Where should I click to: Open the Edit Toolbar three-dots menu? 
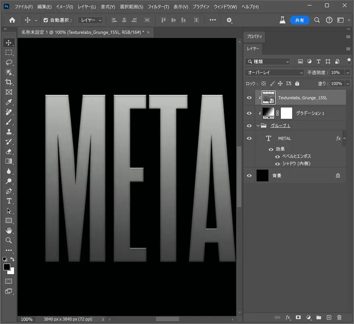tap(8, 250)
